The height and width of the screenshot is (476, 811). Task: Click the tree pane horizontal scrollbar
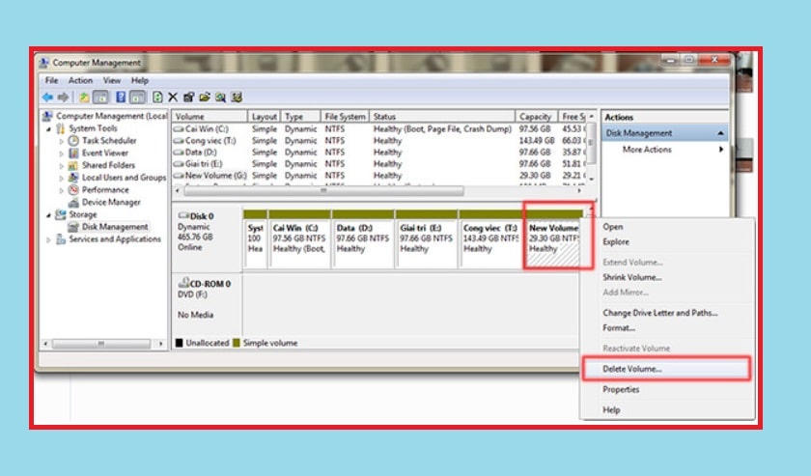[101, 344]
